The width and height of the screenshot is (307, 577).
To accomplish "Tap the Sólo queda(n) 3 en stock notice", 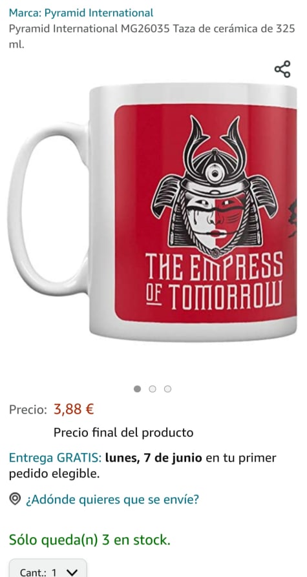I will click(90, 540).
